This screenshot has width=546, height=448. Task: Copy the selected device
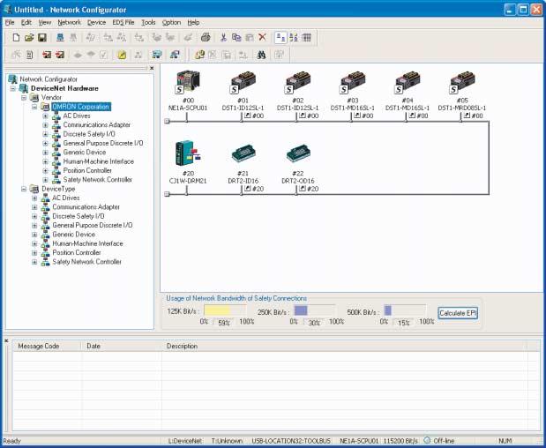click(236, 37)
